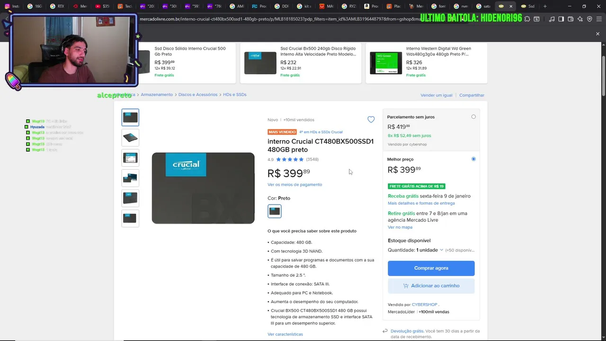Image resolution: width=606 pixels, height=341 pixels.
Task: Show the third thumbnail with label view
Action: [130, 158]
